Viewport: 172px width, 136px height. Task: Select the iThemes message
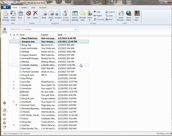click(x=49, y=112)
